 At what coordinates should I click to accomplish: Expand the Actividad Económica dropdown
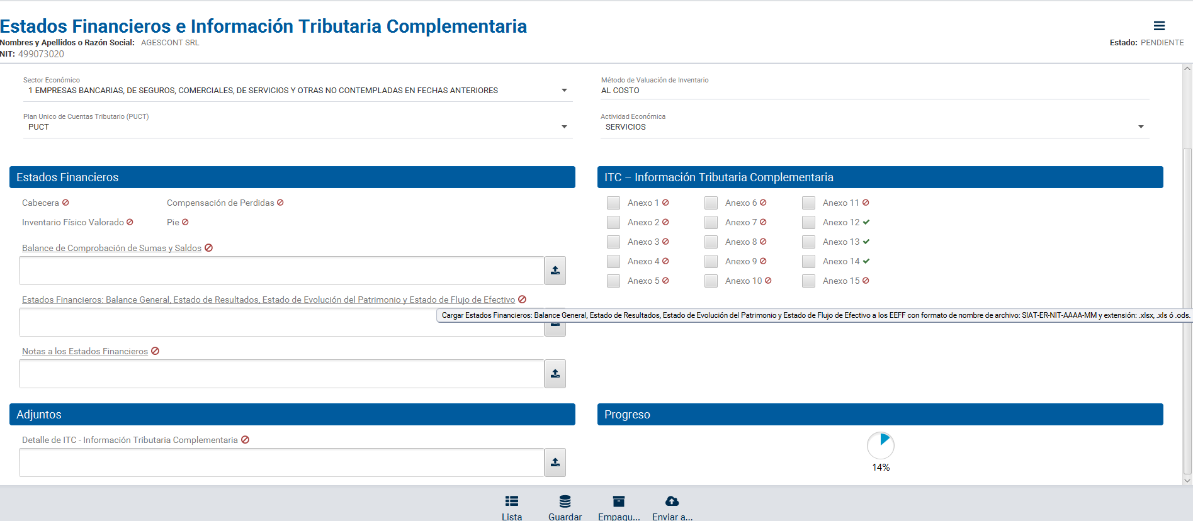[1141, 127]
